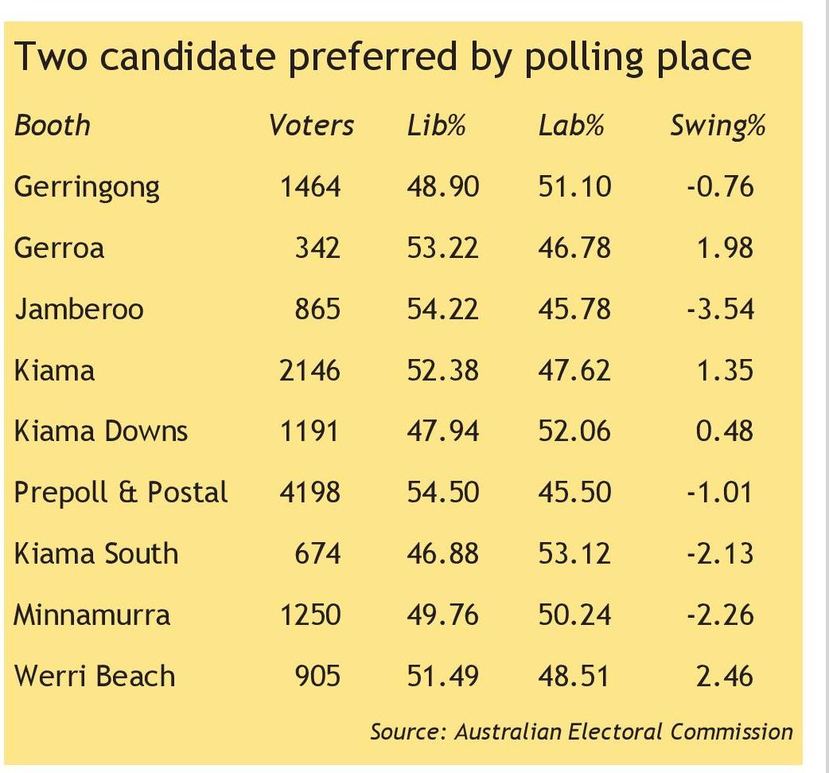Click the Lab% column header
This screenshot has height=773, width=829.
coord(570,126)
